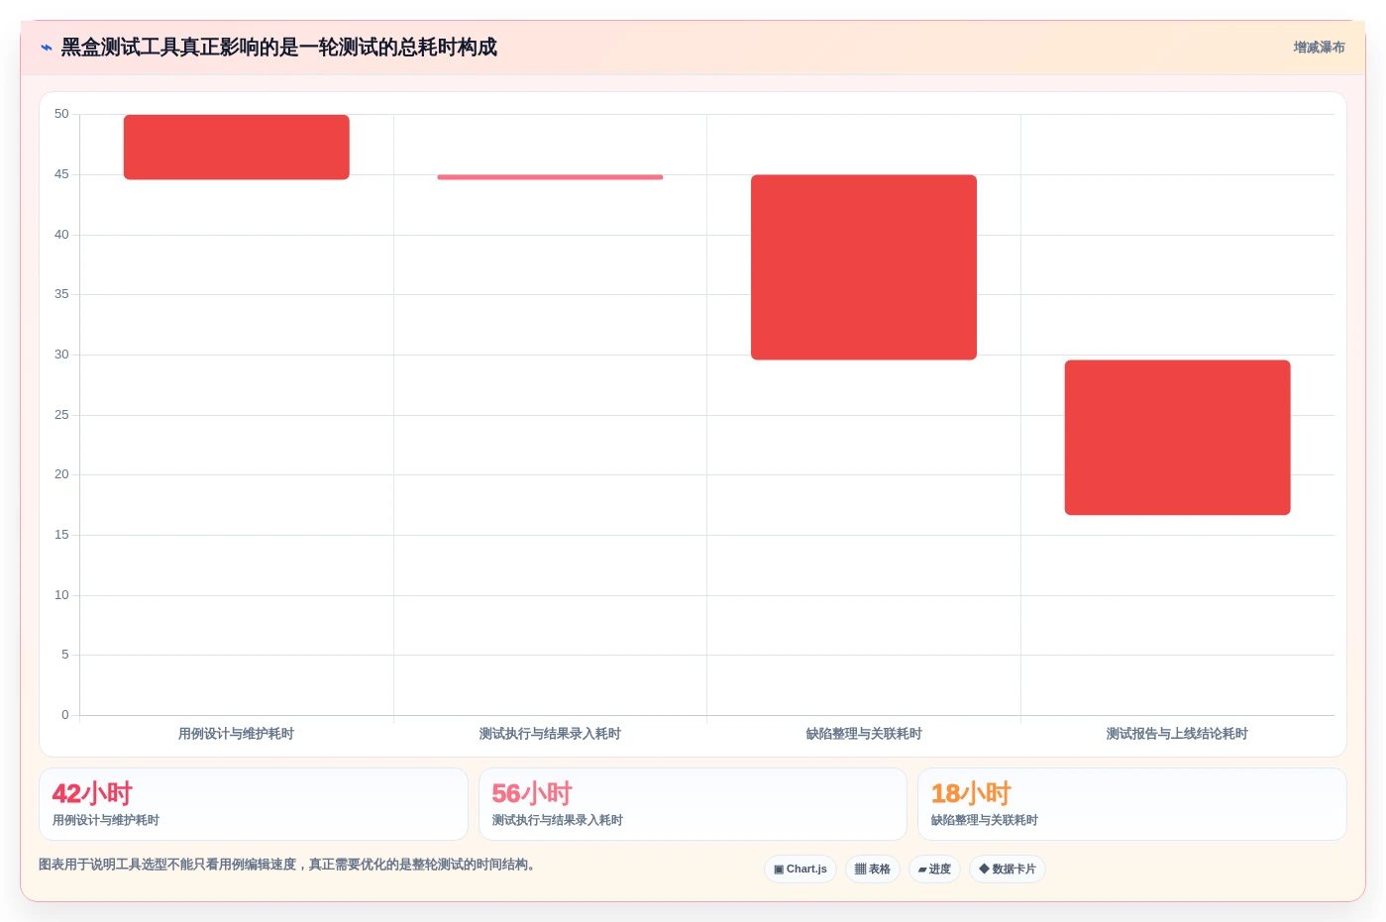Click the thin pink bar for 测试执行与结果录入耗时
This screenshot has height=922, width=1386.
tap(550, 177)
